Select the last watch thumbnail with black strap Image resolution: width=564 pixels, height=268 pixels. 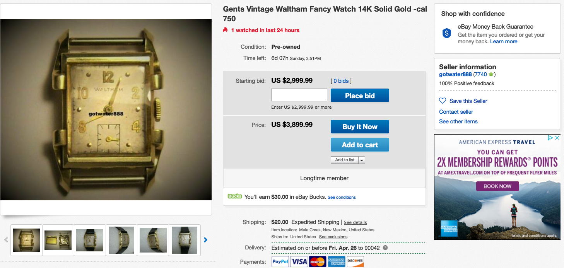(185, 240)
